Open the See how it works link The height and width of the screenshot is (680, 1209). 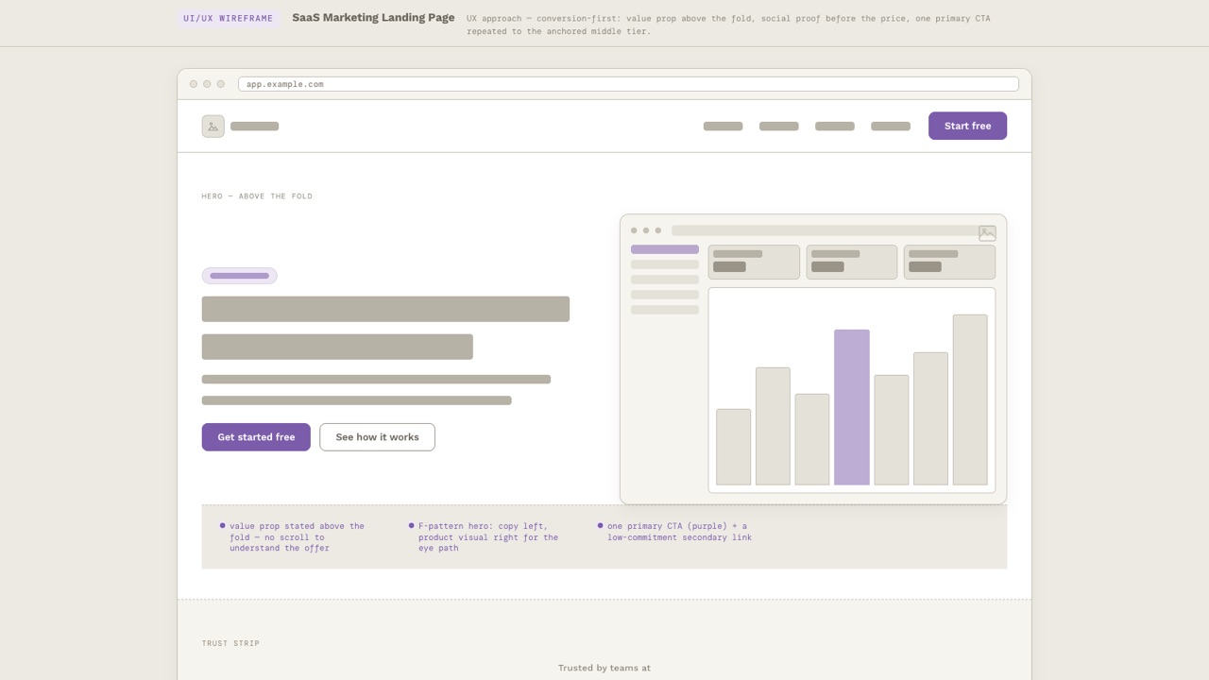[x=377, y=437]
